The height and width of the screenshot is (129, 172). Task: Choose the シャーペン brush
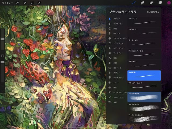(x=144, y=32)
